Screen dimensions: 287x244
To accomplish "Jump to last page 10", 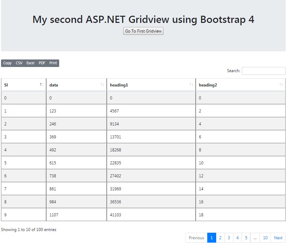I will 265,238.
